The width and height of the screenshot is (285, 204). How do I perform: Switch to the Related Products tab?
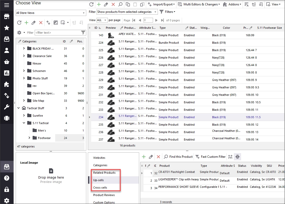(x=104, y=173)
